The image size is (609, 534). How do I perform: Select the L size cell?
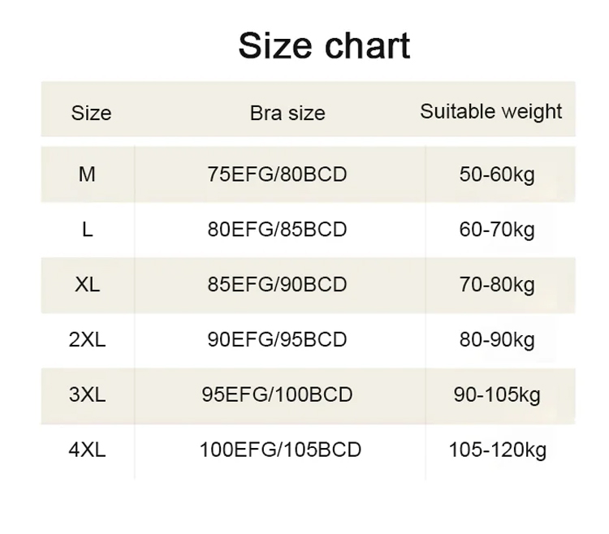(x=87, y=230)
